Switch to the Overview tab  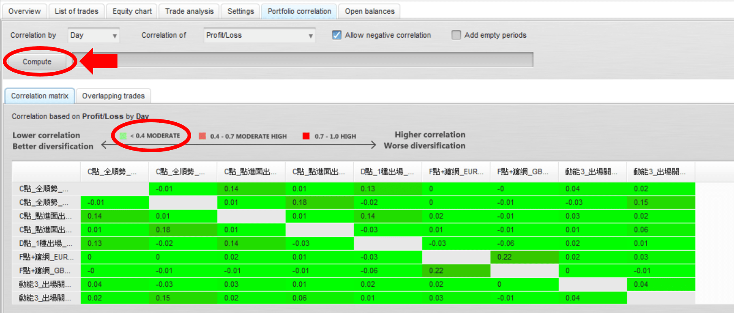tap(24, 11)
